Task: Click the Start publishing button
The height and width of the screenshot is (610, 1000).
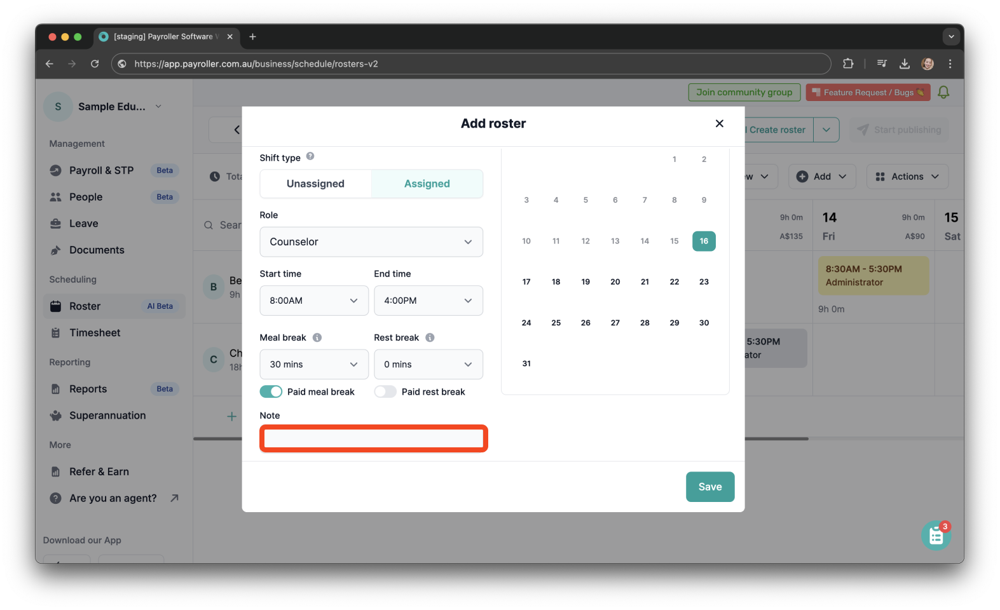Action: [899, 130]
